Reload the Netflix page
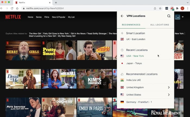The width and height of the screenshot is (190, 117). pyautogui.click(x=12, y=8)
